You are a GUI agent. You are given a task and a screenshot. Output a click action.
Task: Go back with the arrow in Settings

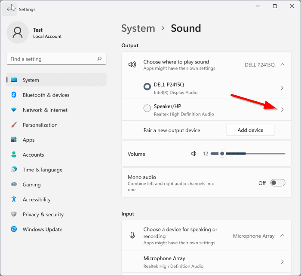click(9, 9)
